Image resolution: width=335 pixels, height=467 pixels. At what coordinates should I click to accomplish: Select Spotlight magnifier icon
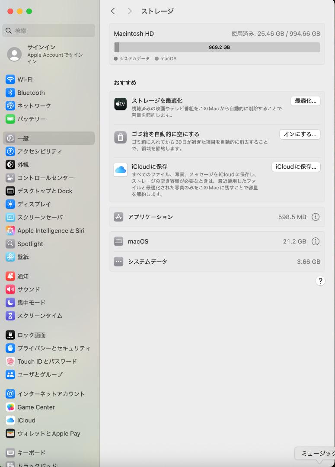pos(10,243)
